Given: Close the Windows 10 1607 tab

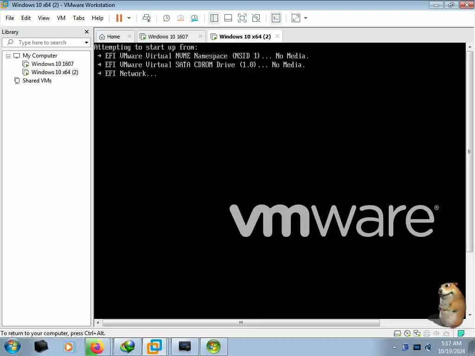Looking at the screenshot, I should (x=200, y=36).
